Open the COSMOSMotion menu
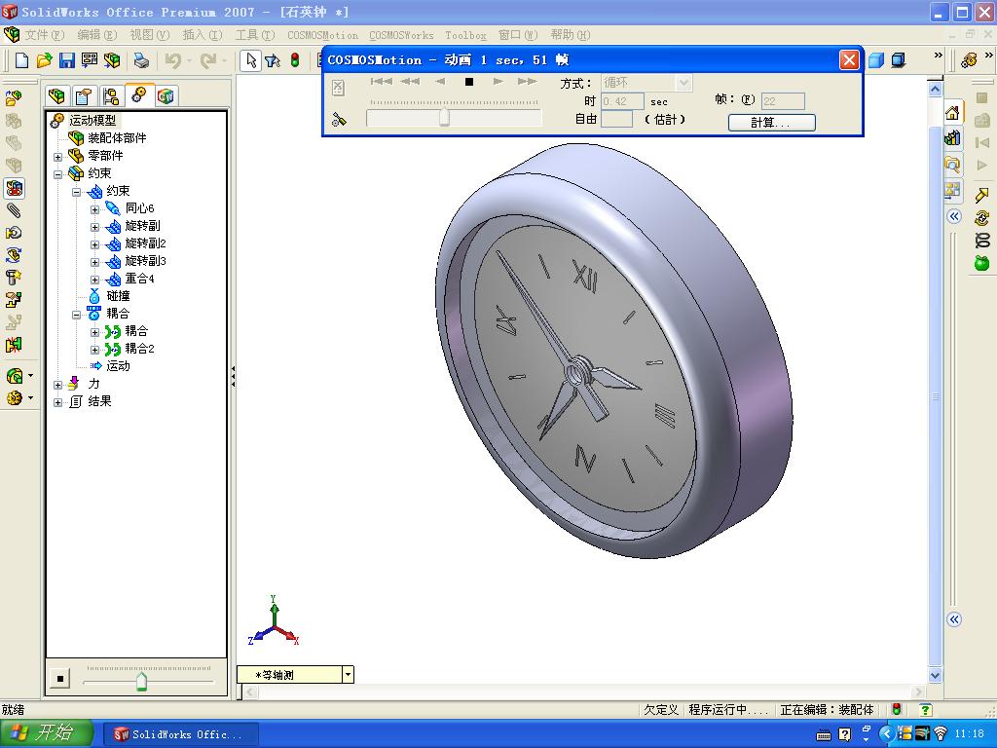 (x=322, y=35)
